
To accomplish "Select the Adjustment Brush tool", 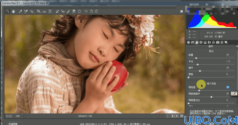I will (x=68, y=11).
